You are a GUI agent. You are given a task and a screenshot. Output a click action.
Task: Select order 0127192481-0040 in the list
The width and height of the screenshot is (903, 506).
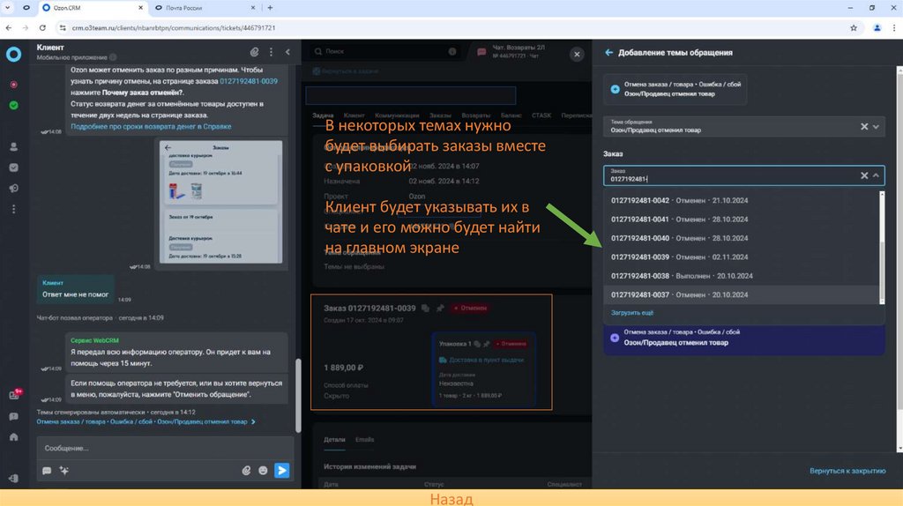[x=742, y=238]
